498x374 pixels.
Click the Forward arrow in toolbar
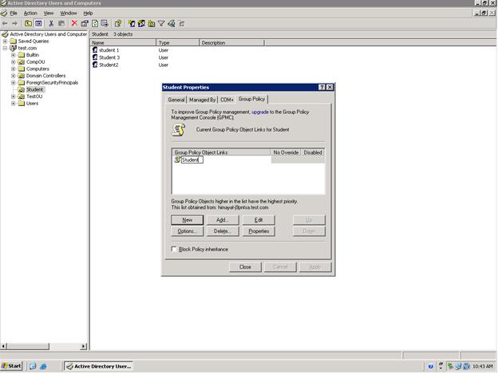click(x=14, y=23)
